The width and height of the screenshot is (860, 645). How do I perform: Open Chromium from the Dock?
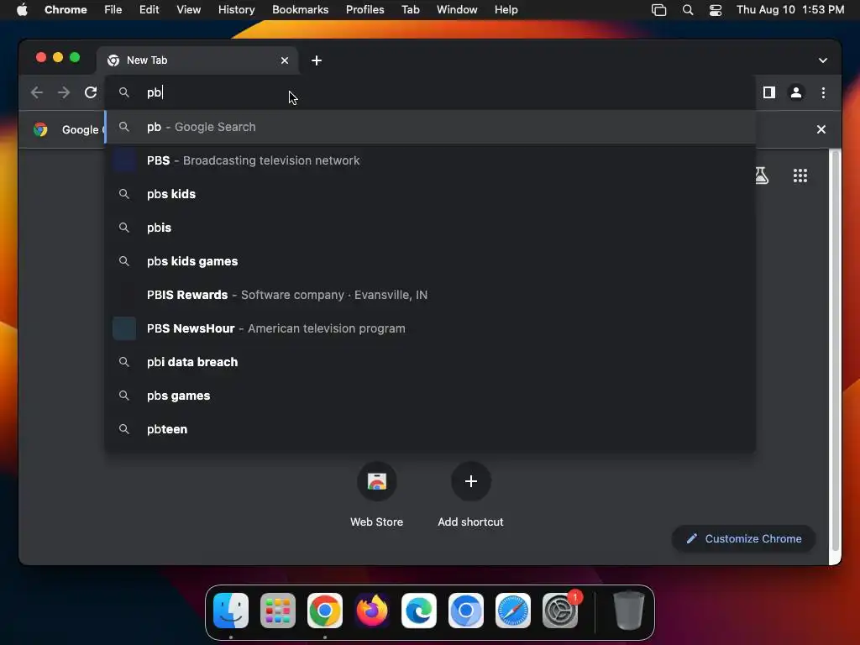tap(466, 611)
